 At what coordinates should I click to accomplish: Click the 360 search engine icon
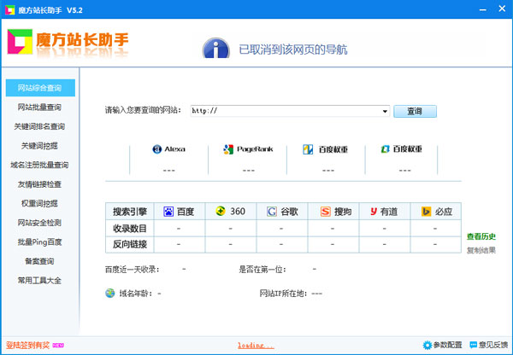tap(221, 211)
